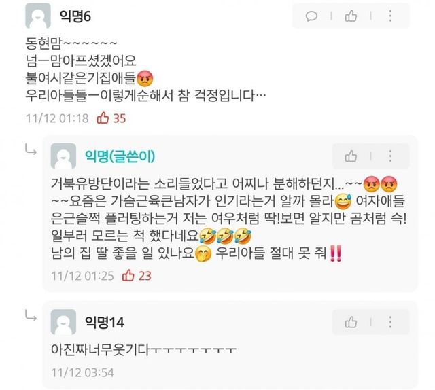This screenshot has height=390, width=435.
Task: Open more options on 익명(글쓴이)'s reply
Action: pyautogui.click(x=390, y=156)
